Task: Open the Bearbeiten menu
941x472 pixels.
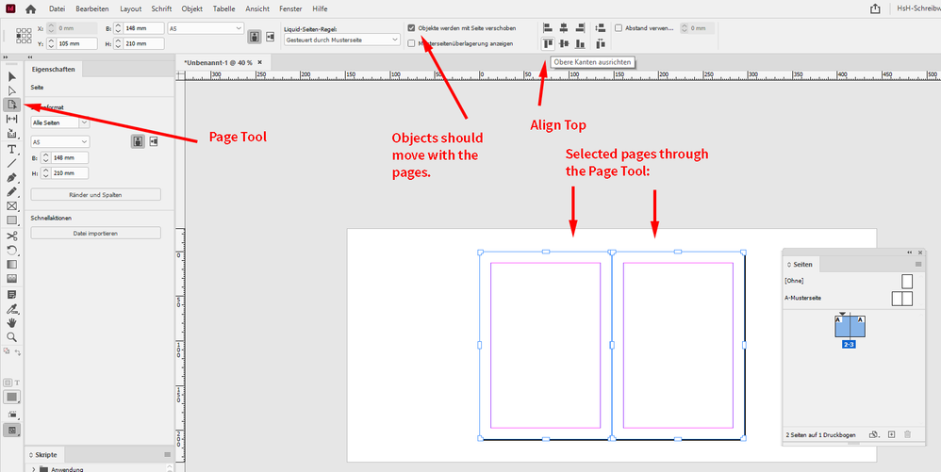Action: click(91, 9)
